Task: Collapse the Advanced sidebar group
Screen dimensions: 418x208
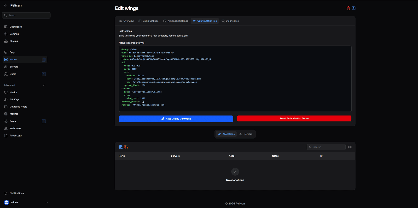Action: point(44,85)
